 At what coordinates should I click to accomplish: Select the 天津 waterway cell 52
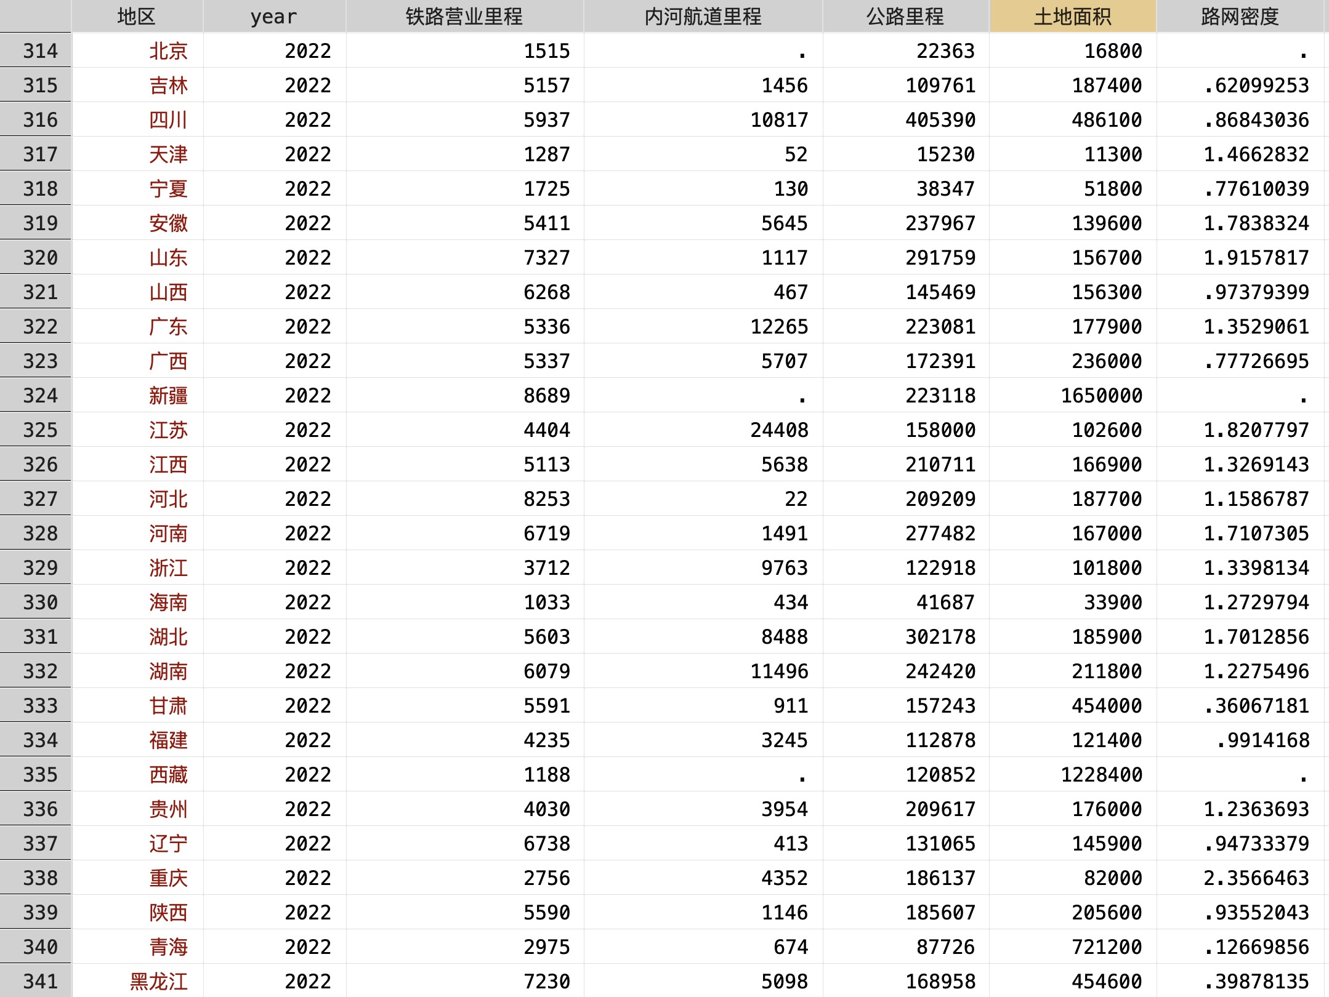796,154
